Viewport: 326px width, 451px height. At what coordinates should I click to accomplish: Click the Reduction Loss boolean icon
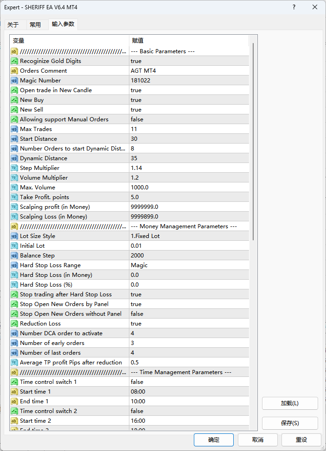click(x=14, y=324)
